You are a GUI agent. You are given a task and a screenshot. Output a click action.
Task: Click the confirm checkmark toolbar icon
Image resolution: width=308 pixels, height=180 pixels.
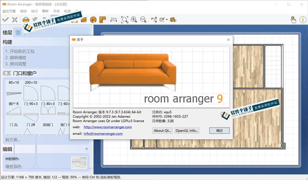[5, 19]
